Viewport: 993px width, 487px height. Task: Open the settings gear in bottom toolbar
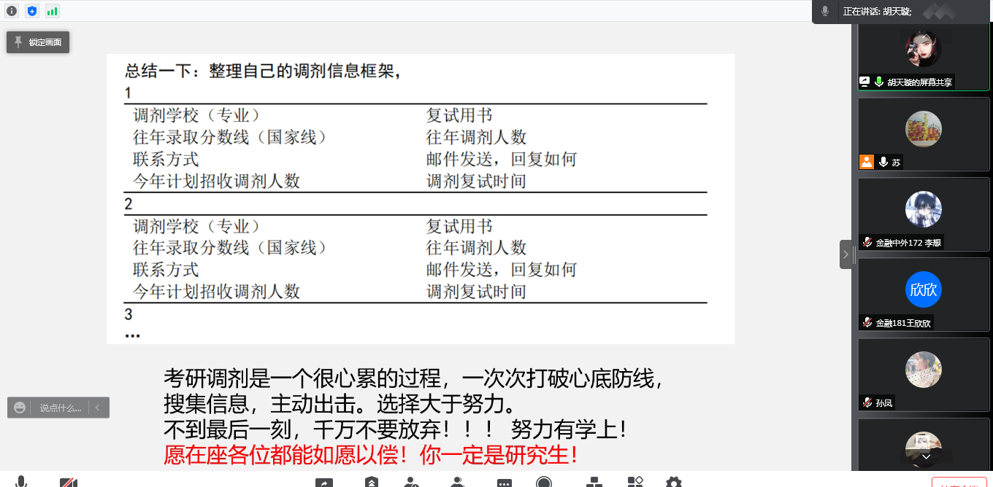point(673,483)
